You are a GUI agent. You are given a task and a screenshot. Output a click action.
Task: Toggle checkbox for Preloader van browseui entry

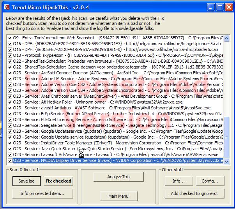[10, 61]
